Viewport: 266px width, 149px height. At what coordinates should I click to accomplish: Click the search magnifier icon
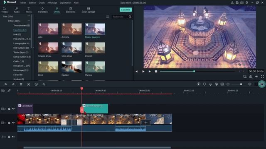(130, 17)
